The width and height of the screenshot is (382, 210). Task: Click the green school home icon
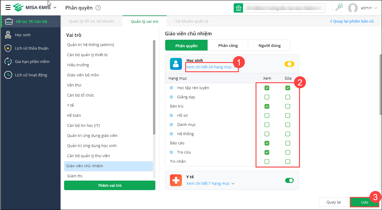(x=238, y=8)
